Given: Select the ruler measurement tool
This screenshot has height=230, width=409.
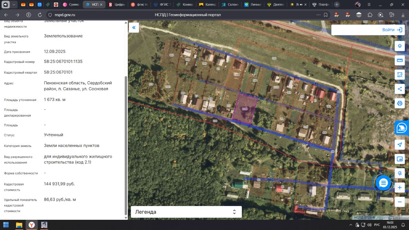Looking at the screenshot, I should pyautogui.click(x=400, y=60).
